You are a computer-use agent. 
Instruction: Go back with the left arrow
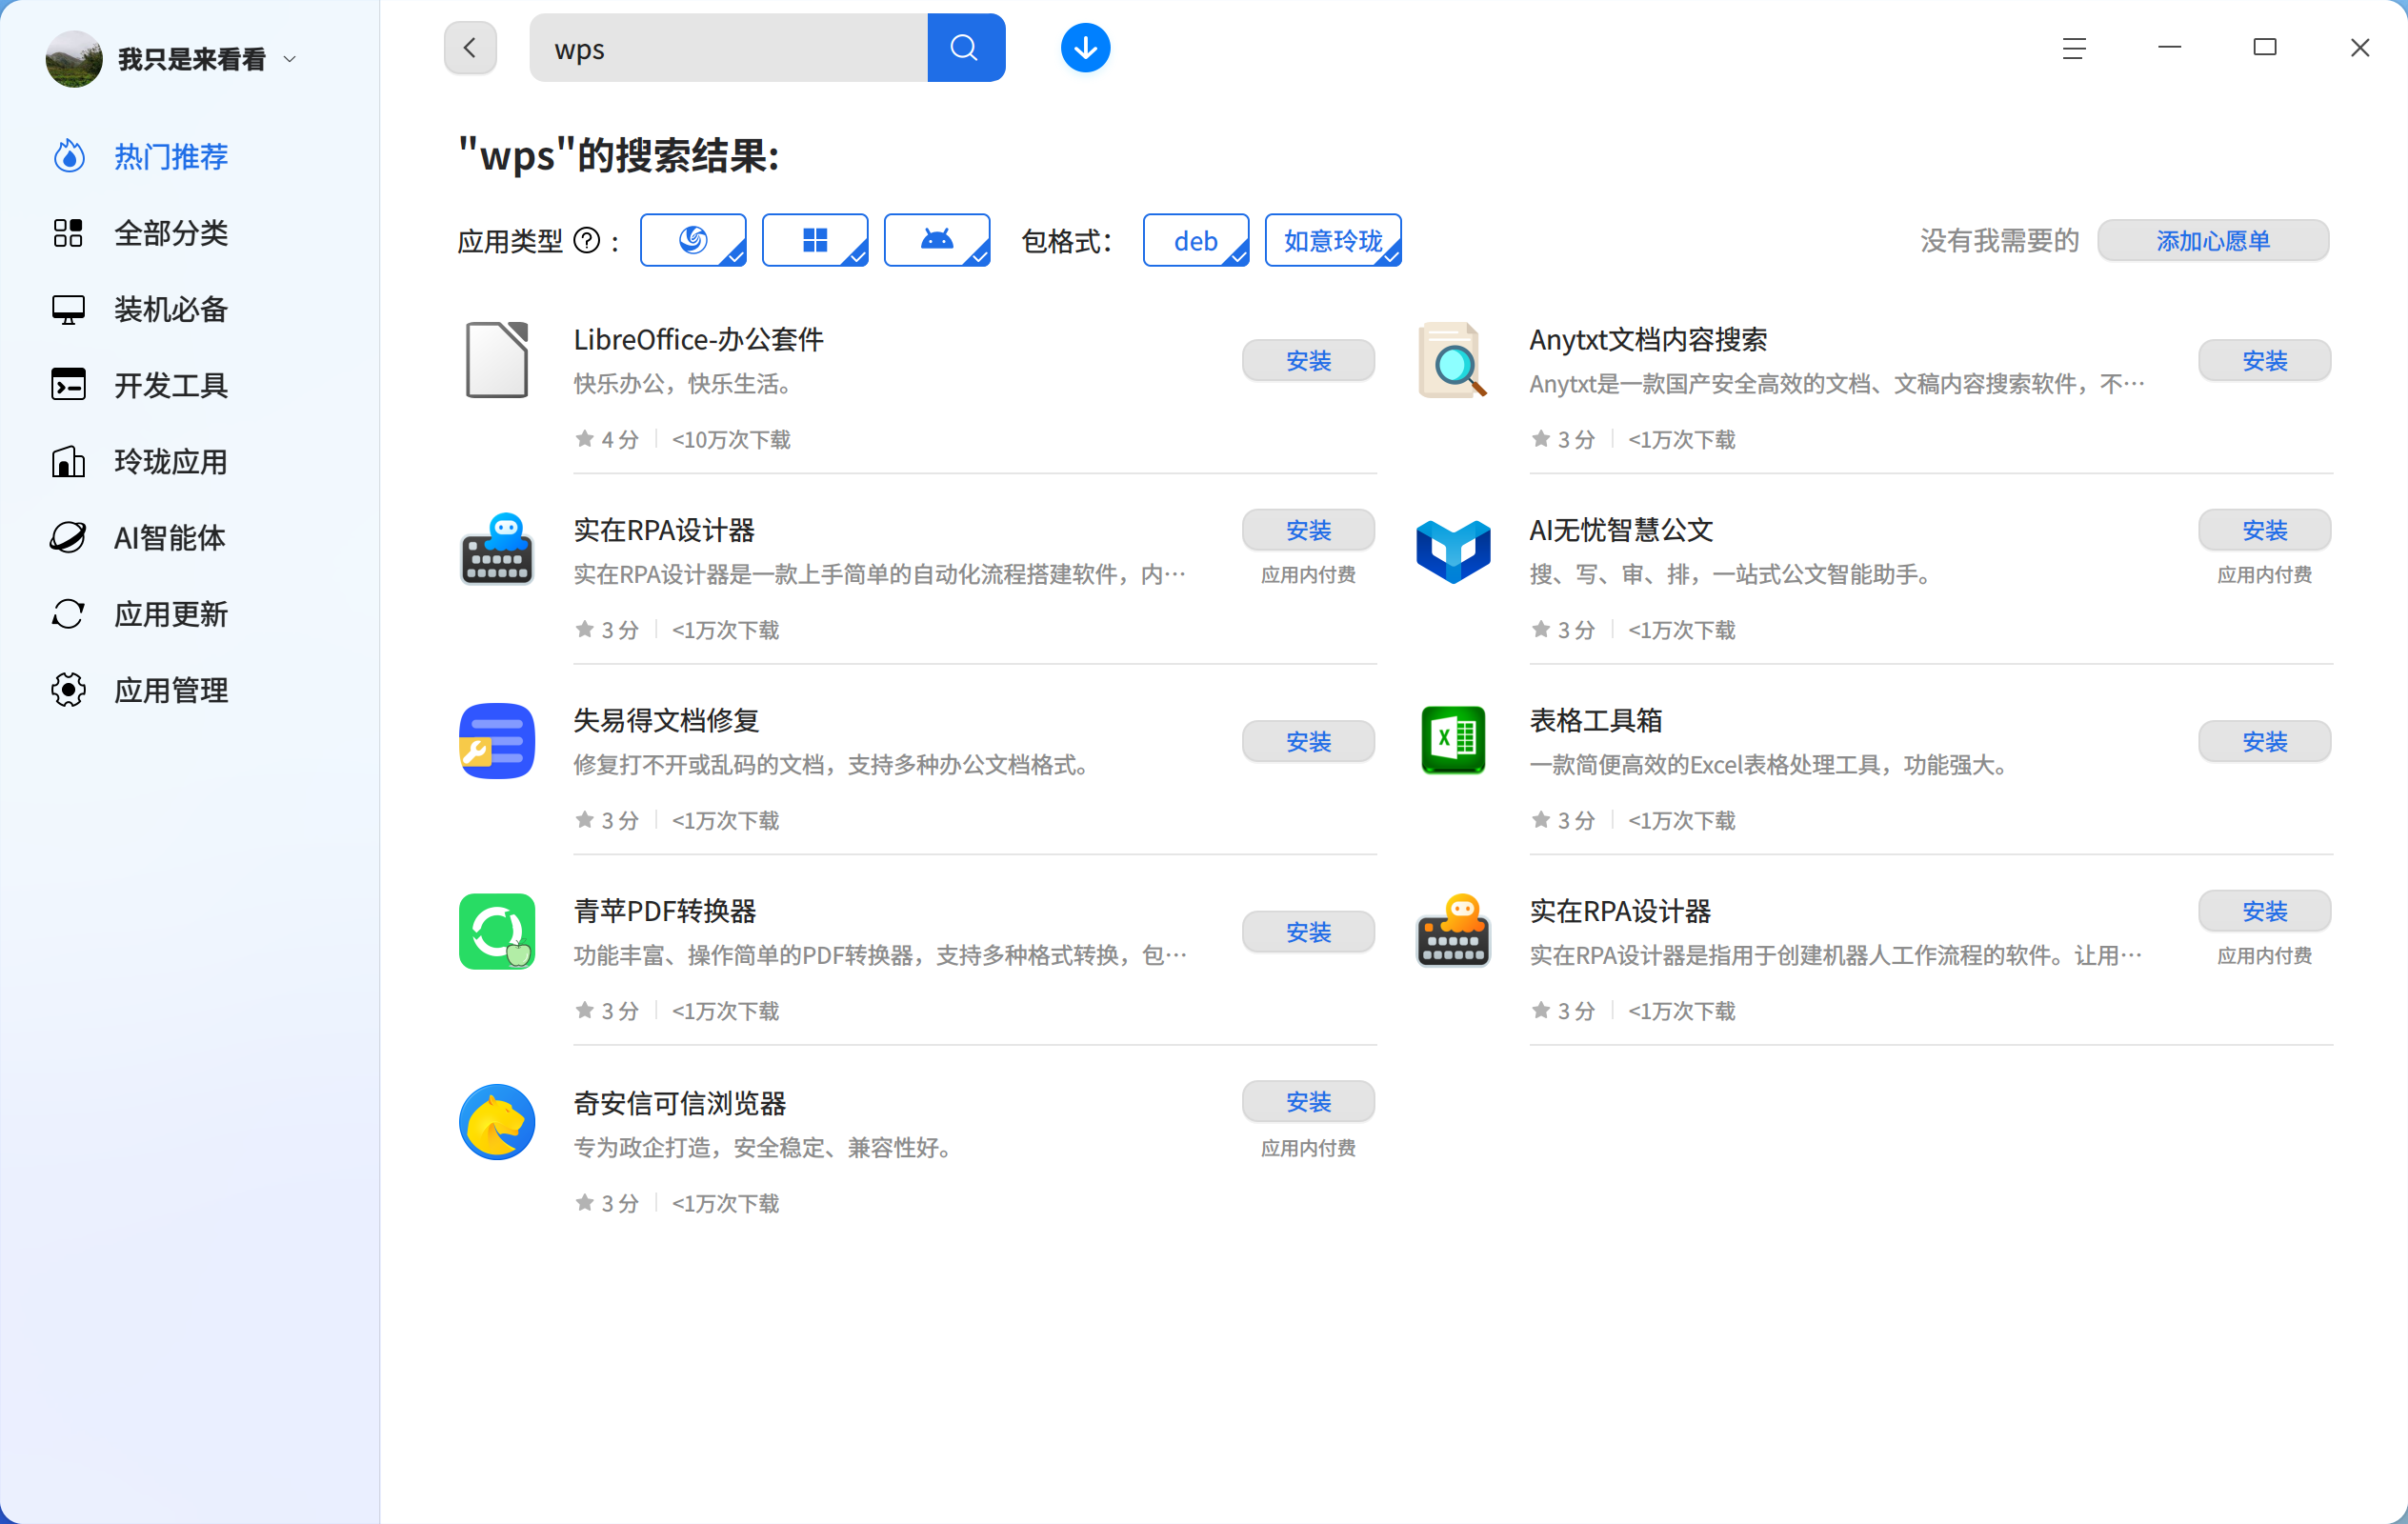(x=470, y=48)
